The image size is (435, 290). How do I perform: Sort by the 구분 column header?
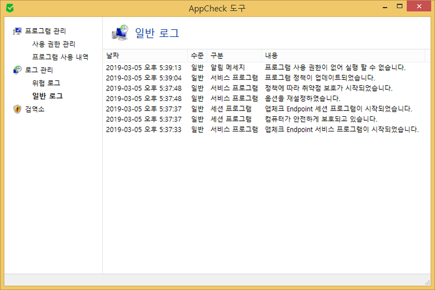click(x=234, y=56)
